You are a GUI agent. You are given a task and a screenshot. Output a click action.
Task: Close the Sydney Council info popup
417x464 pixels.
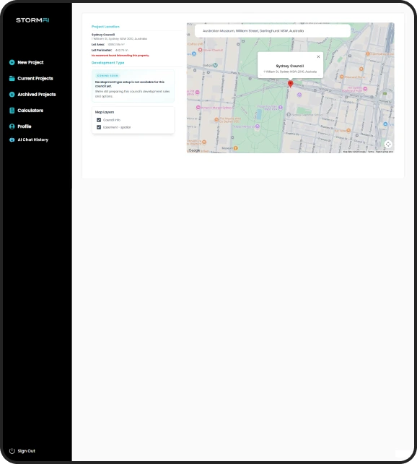point(318,57)
